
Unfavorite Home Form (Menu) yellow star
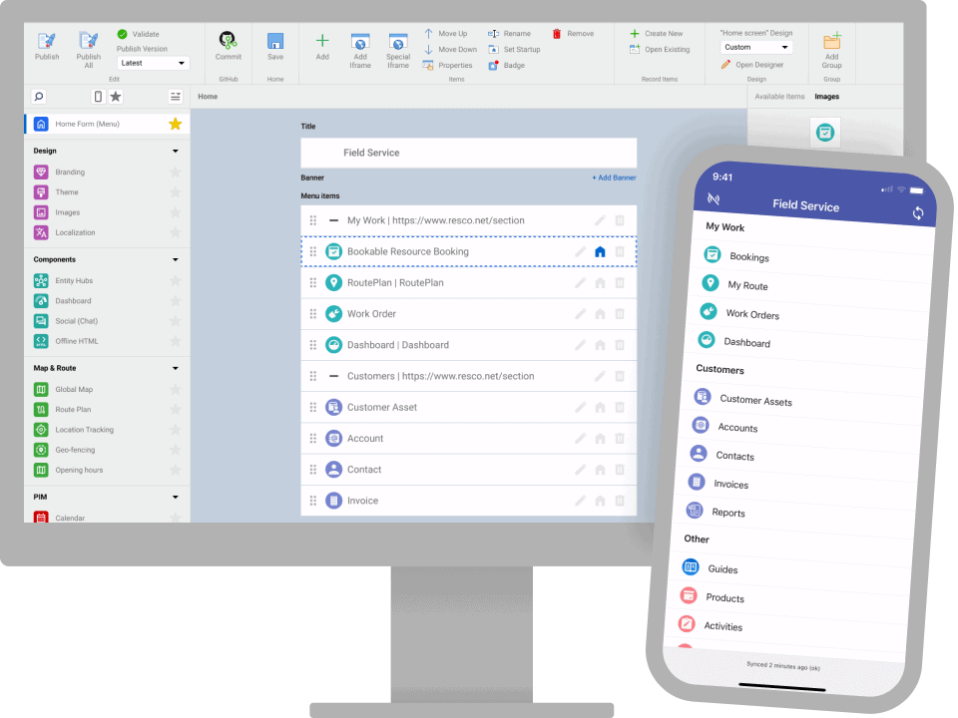pyautogui.click(x=176, y=124)
